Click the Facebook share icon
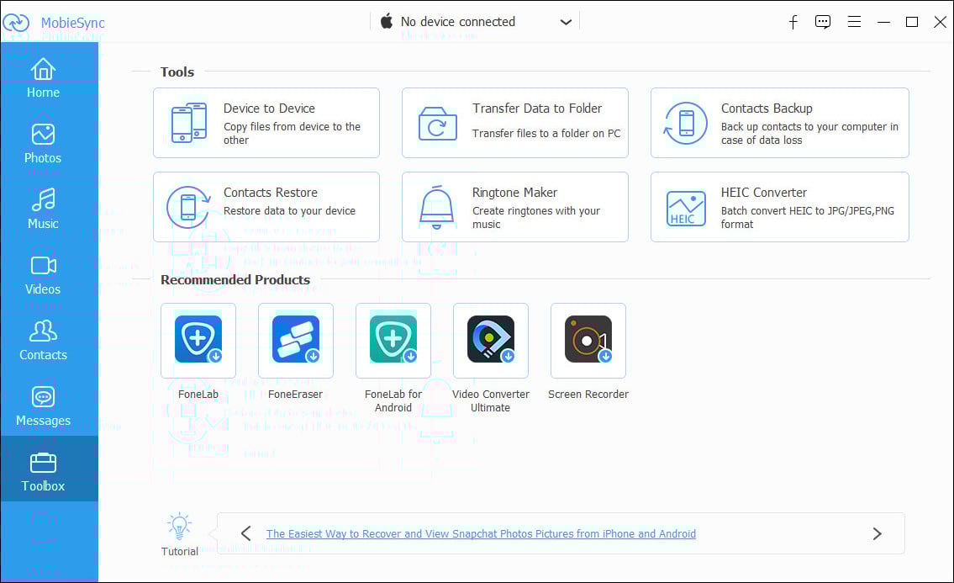Viewport: 954px width, 583px height. (x=793, y=23)
